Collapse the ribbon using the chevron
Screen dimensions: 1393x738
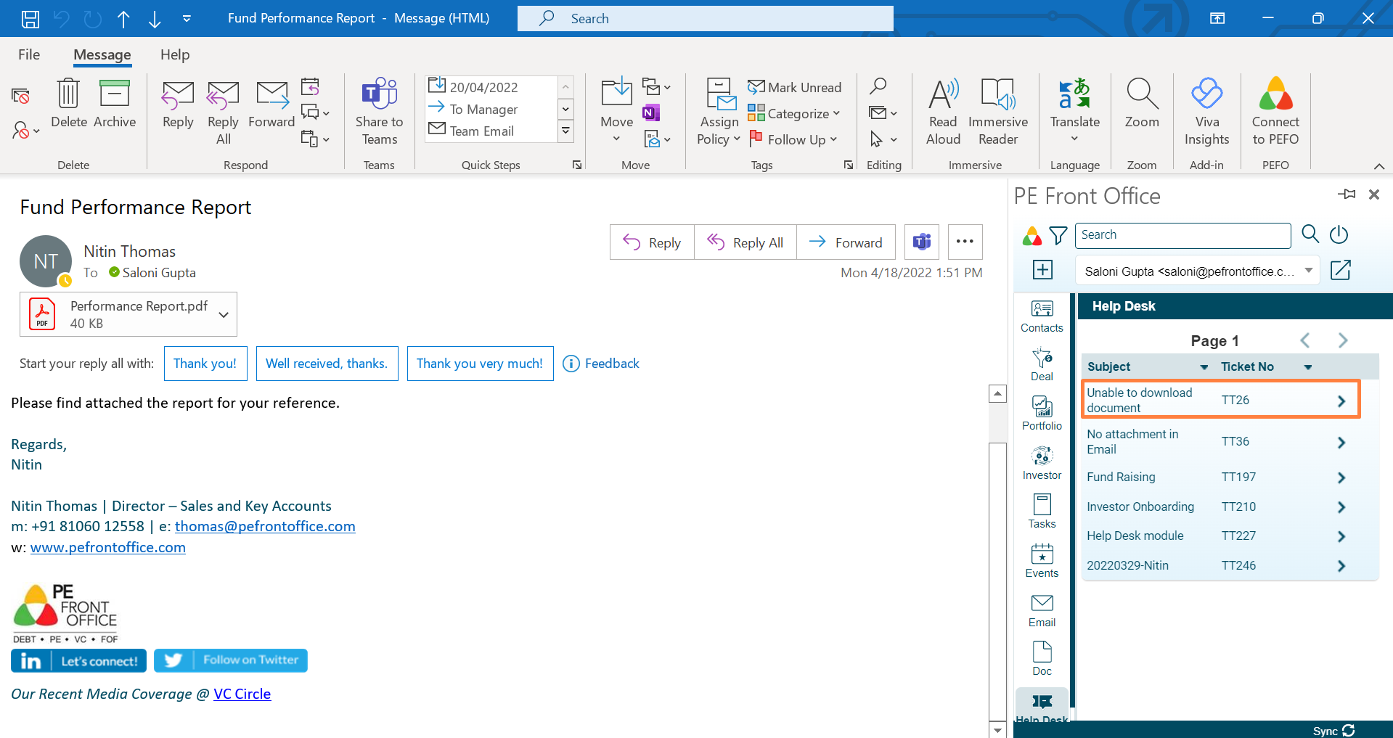[x=1379, y=166]
